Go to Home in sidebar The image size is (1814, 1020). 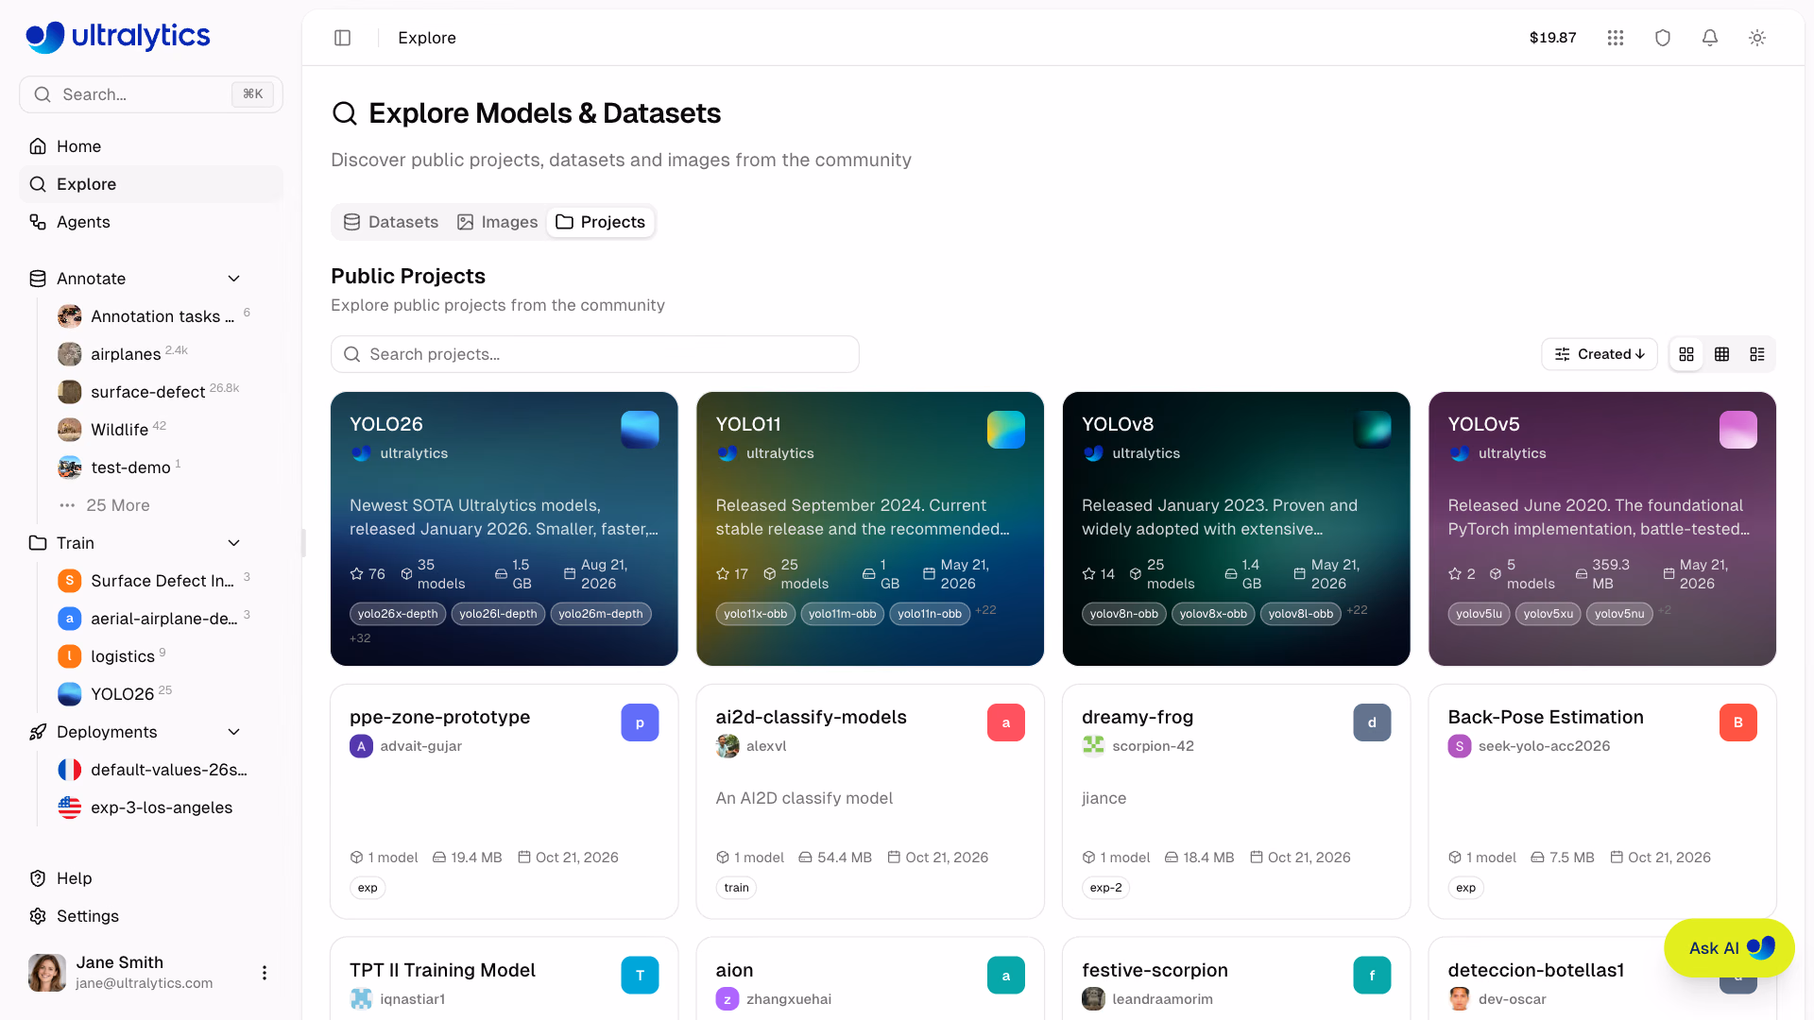pos(151,146)
